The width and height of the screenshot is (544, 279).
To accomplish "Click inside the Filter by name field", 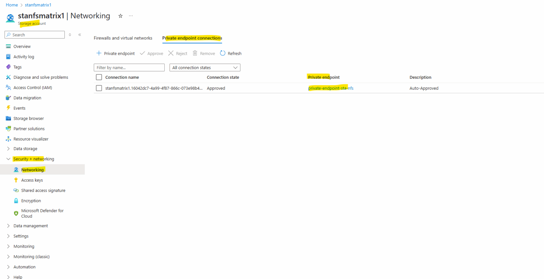I will (x=129, y=67).
